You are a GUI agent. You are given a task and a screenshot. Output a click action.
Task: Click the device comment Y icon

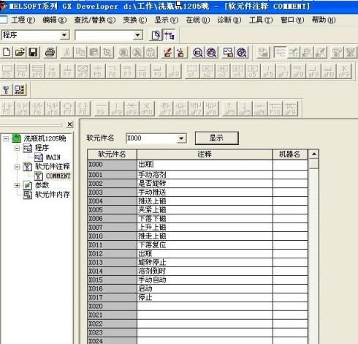pos(6,89)
